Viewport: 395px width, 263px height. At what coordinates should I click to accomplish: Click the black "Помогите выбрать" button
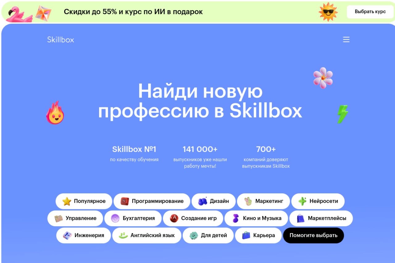tap(313, 236)
